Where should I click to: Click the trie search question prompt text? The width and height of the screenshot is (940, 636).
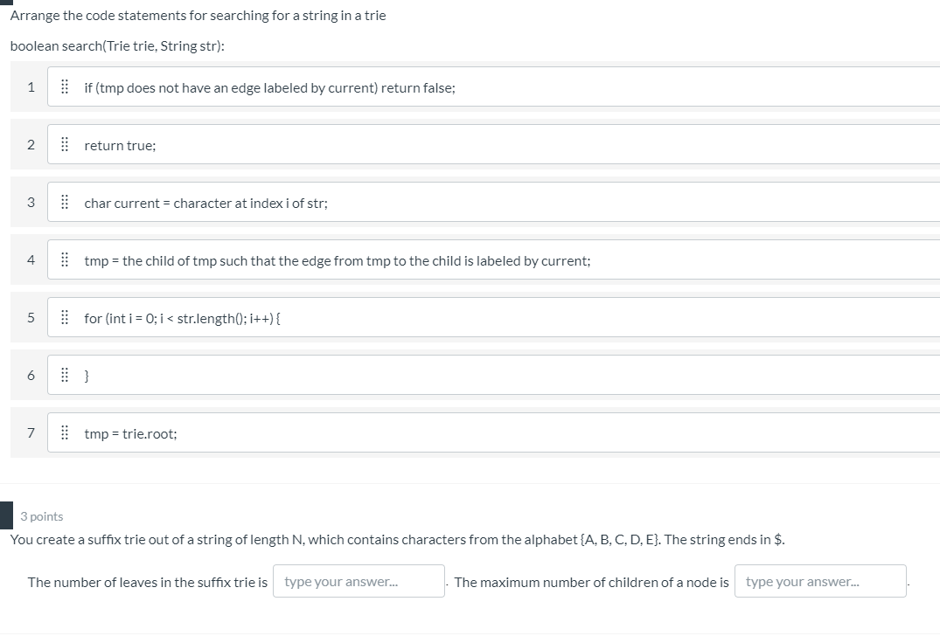[198, 15]
